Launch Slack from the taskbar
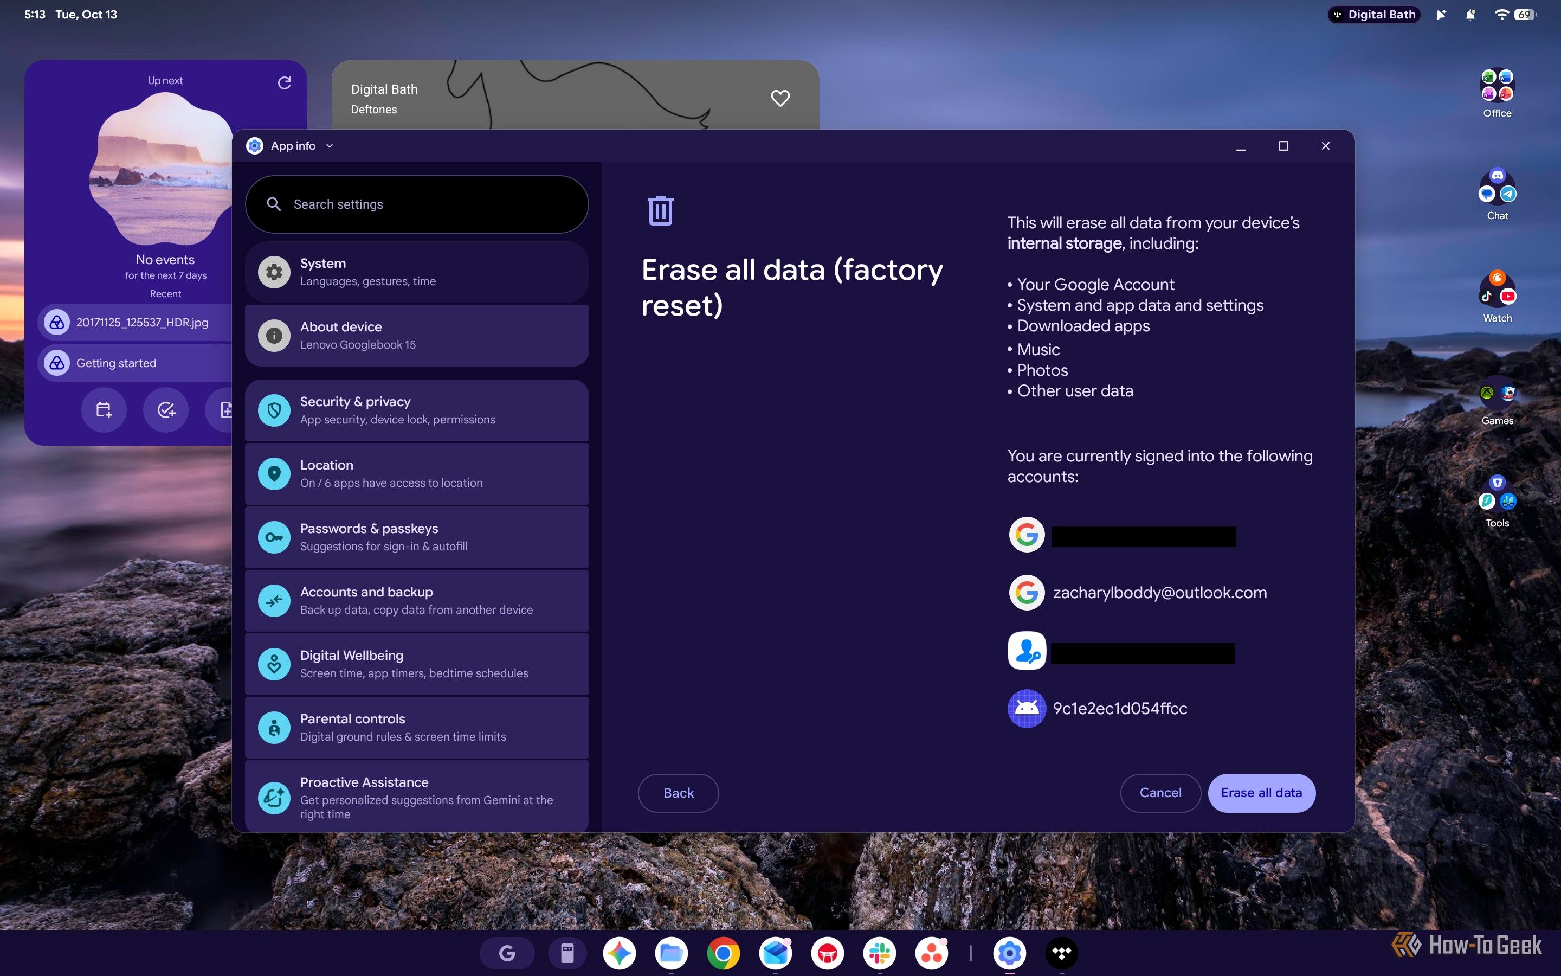This screenshot has width=1561, height=976. [879, 953]
